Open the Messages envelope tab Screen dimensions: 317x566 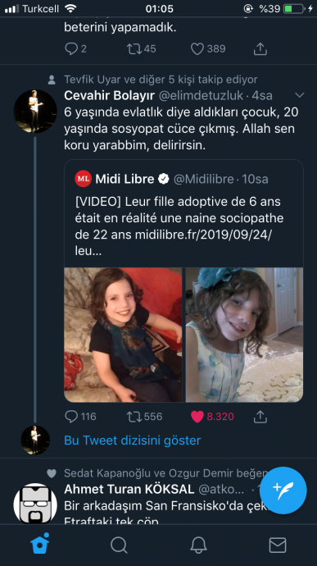coord(278,545)
